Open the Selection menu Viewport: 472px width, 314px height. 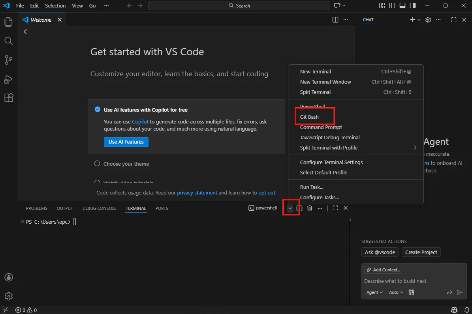click(x=55, y=6)
